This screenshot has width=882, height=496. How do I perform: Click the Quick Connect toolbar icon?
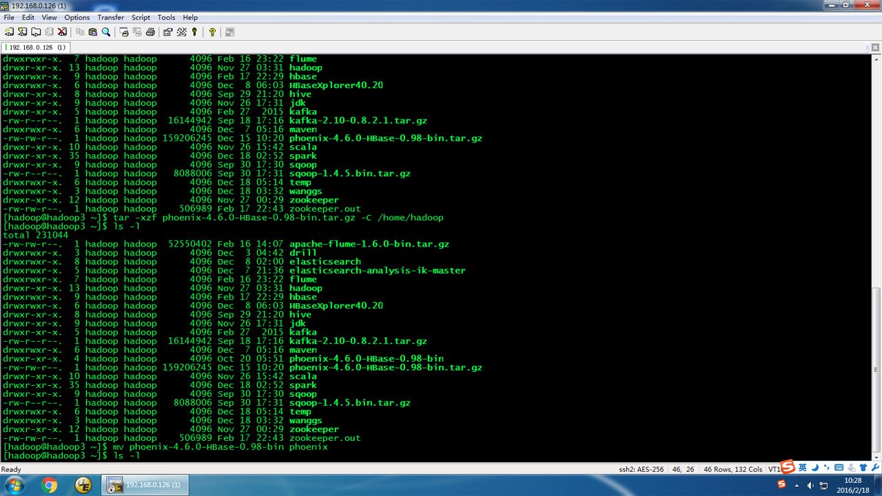pyautogui.click(x=22, y=32)
